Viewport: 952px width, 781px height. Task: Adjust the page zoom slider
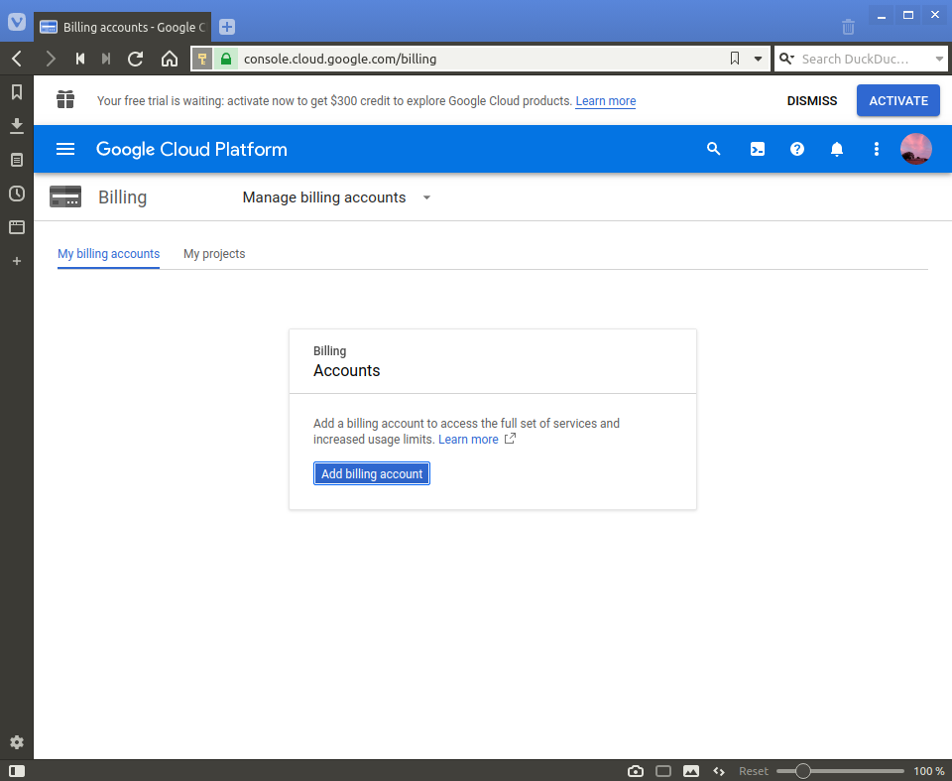tap(840, 771)
